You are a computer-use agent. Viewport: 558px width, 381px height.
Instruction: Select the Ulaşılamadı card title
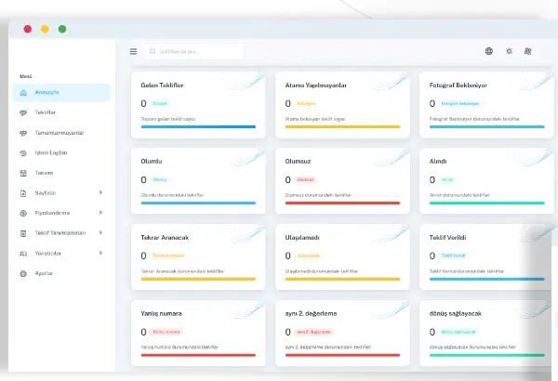(x=301, y=237)
